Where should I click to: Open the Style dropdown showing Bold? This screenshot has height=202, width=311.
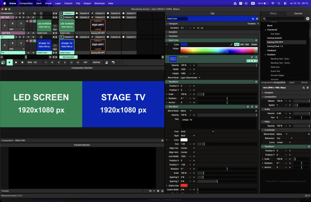pyautogui.click(x=188, y=136)
